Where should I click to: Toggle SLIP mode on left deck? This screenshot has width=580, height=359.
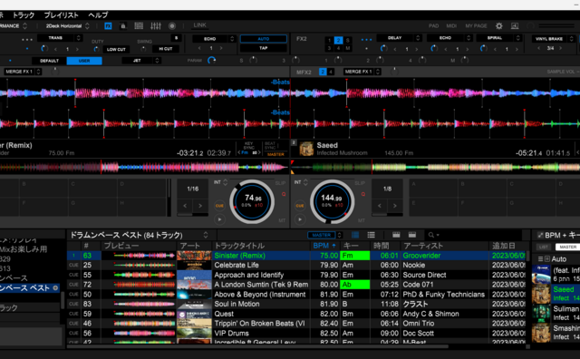click(280, 183)
